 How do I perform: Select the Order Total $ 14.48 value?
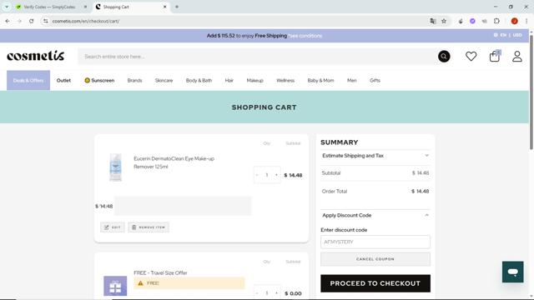tap(420, 191)
